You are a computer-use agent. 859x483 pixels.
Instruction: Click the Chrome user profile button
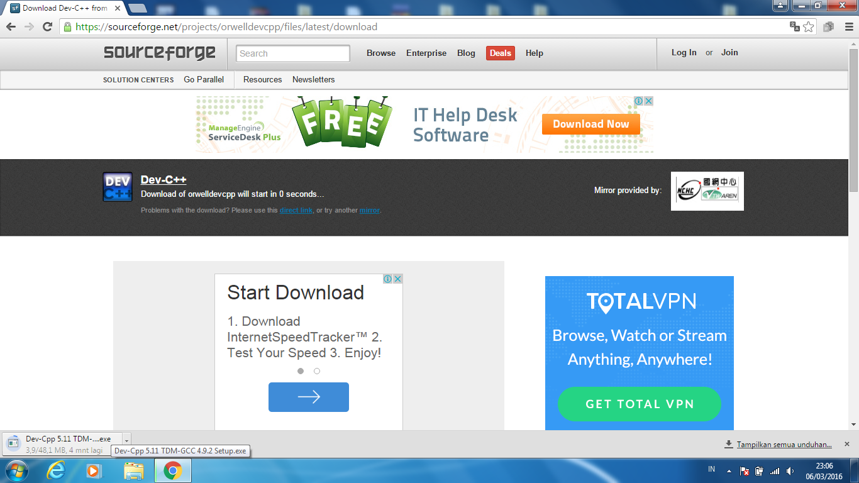pos(780,5)
